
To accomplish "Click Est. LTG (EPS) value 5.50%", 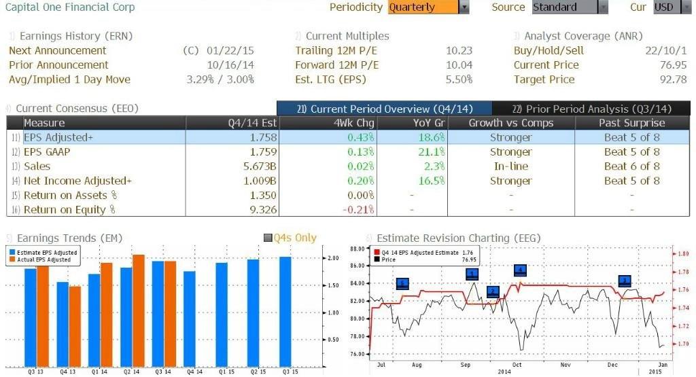I will click(459, 79).
